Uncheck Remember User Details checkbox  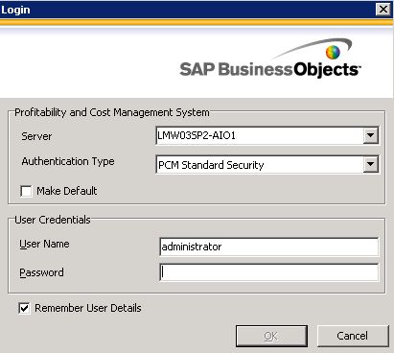tap(24, 308)
